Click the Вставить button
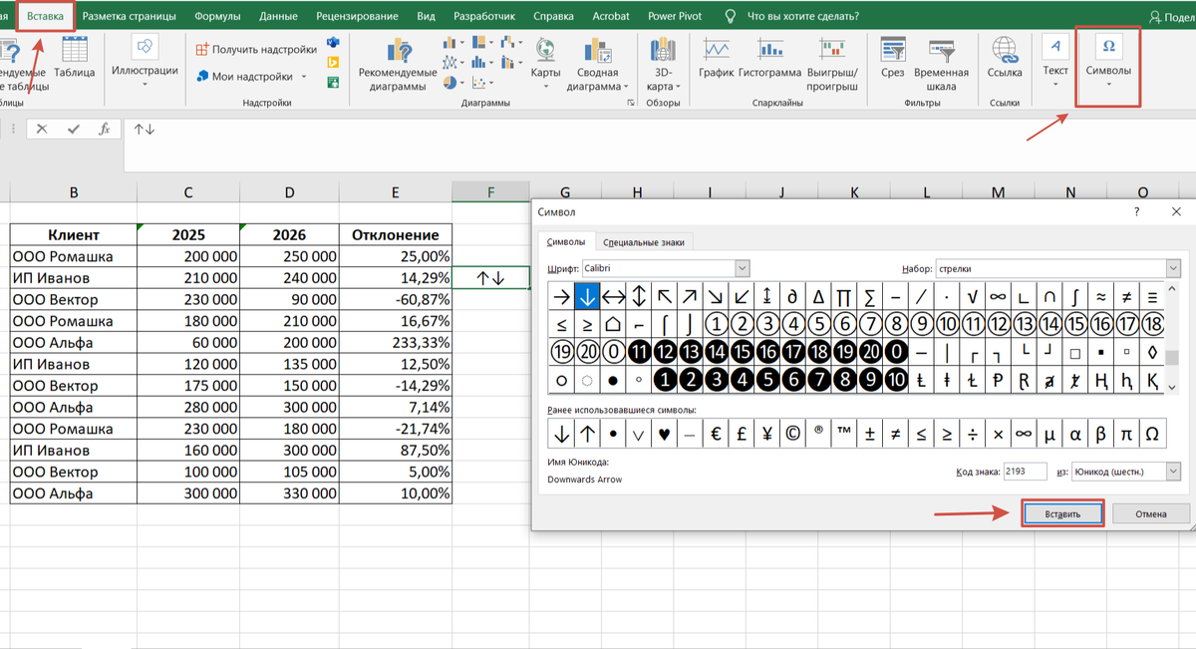The width and height of the screenshot is (1196, 649). coord(1062,512)
